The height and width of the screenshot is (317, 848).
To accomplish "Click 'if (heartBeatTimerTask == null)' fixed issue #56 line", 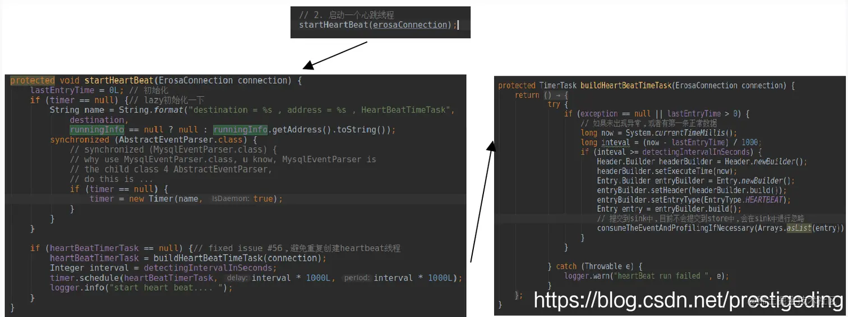I will (x=215, y=248).
